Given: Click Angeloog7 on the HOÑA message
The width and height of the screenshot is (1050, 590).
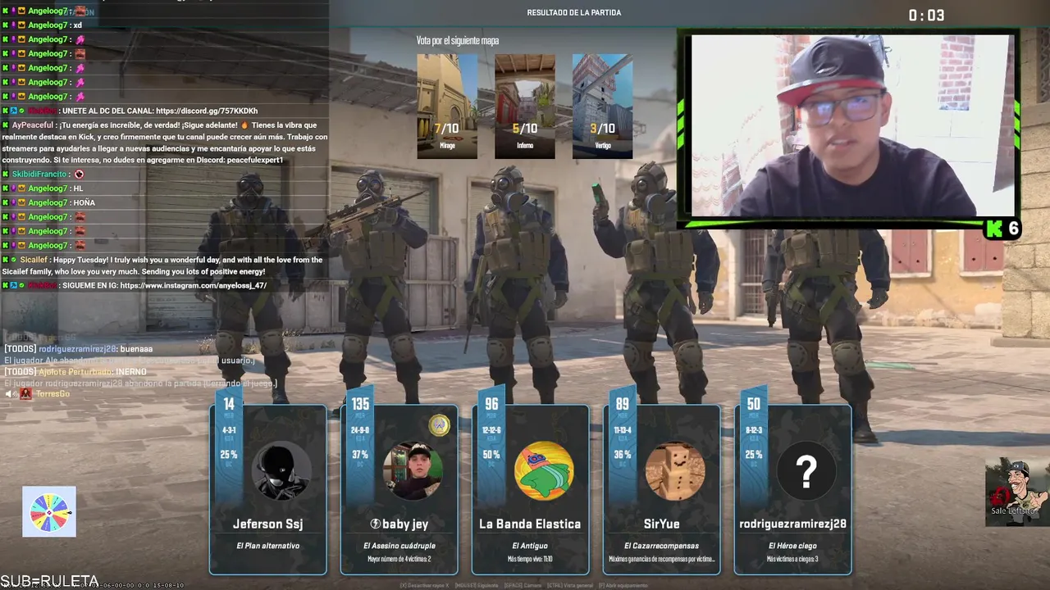Looking at the screenshot, I should pyautogui.click(x=48, y=203).
